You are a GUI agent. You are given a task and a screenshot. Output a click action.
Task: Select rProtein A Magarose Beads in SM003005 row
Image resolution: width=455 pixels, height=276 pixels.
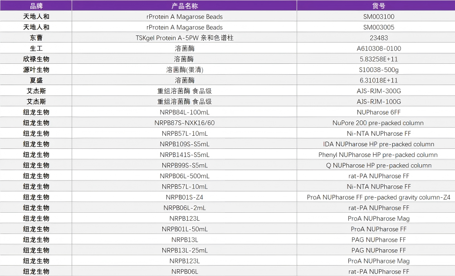pos(185,27)
